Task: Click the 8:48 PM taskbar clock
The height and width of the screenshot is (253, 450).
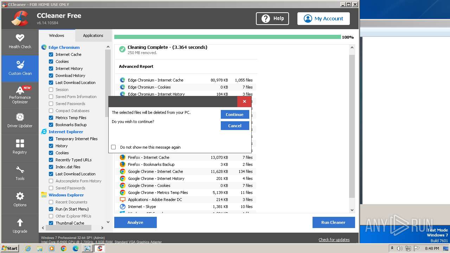Action: pos(432,248)
